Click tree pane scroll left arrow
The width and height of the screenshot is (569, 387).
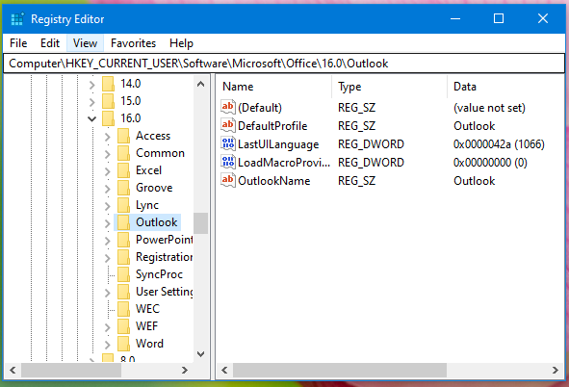point(13,370)
